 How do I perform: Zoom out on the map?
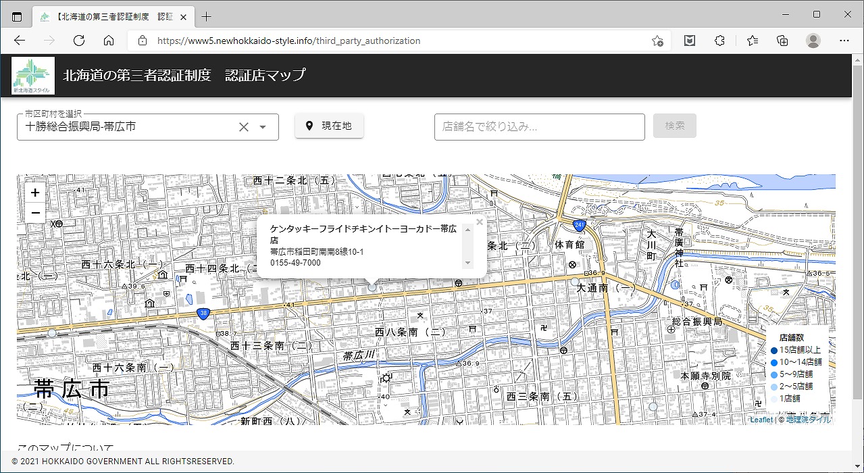click(35, 213)
